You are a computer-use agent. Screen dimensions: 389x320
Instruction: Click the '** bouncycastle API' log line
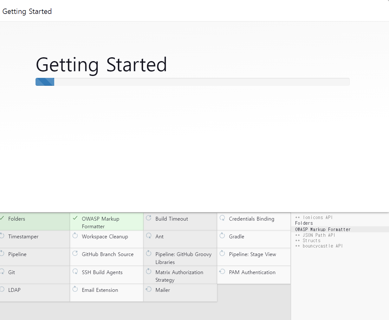[x=319, y=246]
